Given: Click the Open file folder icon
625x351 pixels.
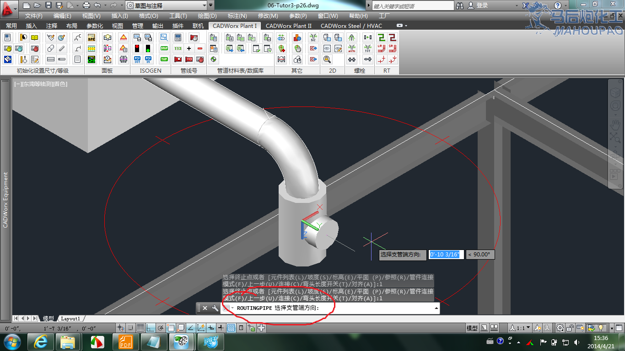Looking at the screenshot, I should 38,5.
